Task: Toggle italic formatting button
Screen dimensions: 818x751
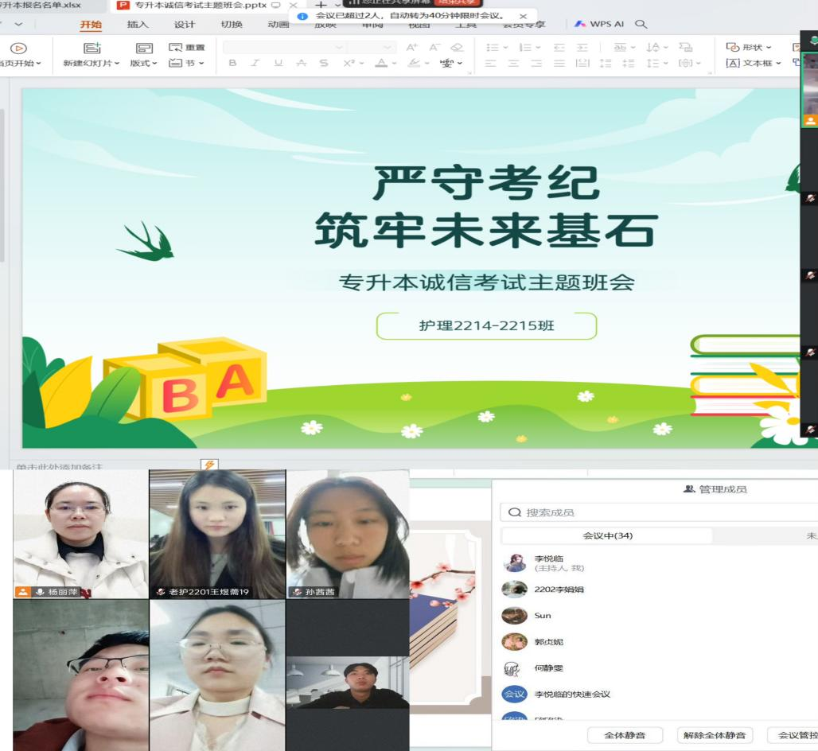Action: click(x=255, y=63)
